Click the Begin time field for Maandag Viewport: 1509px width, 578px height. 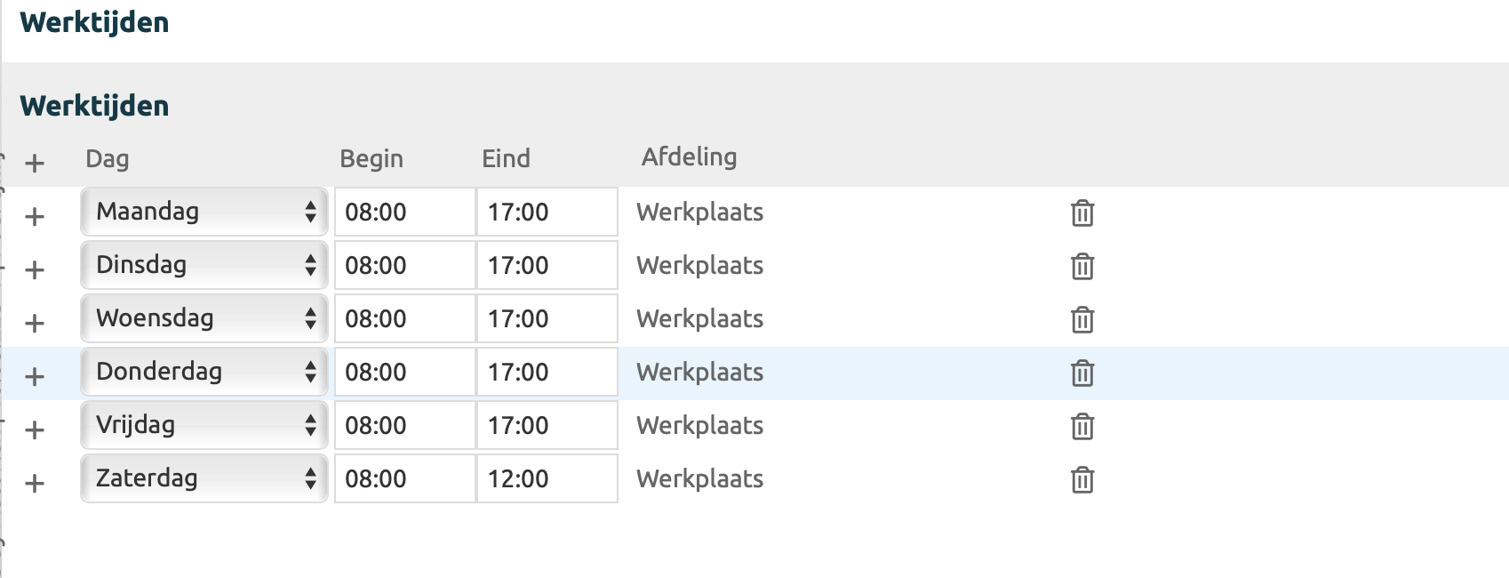[x=404, y=212]
